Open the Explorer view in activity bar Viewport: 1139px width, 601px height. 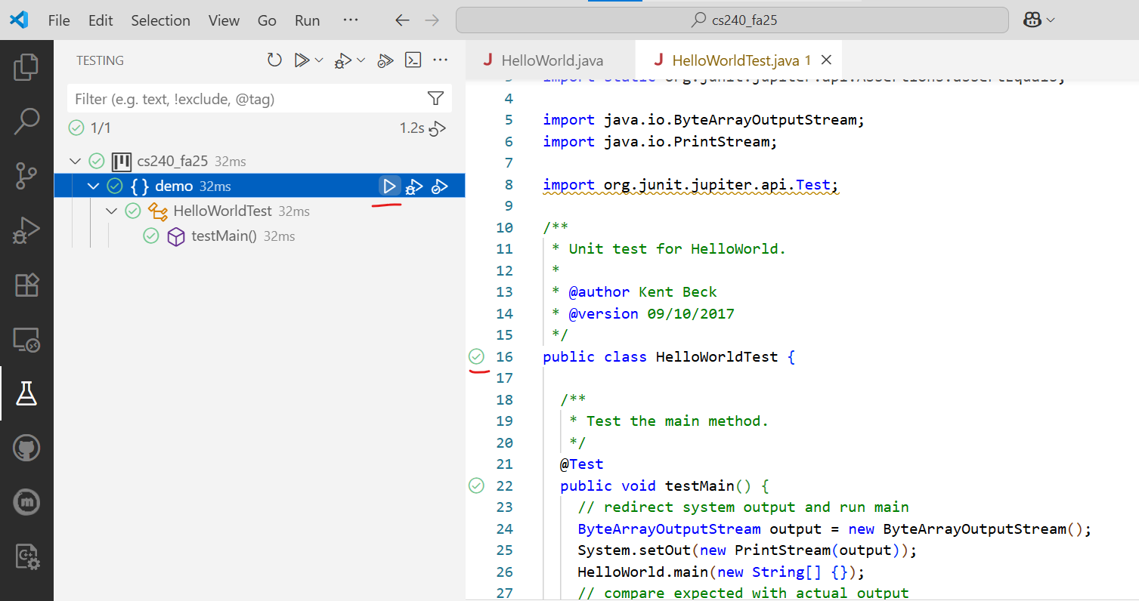26,68
